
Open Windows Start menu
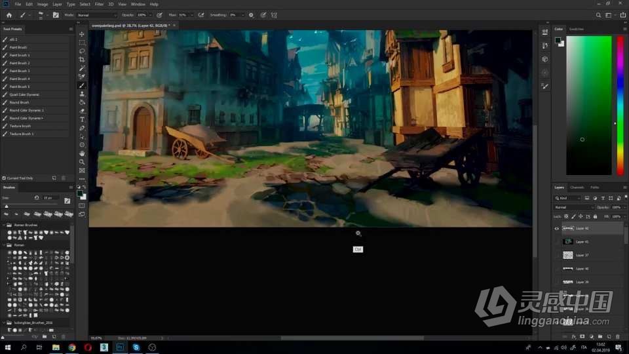pos(8,347)
